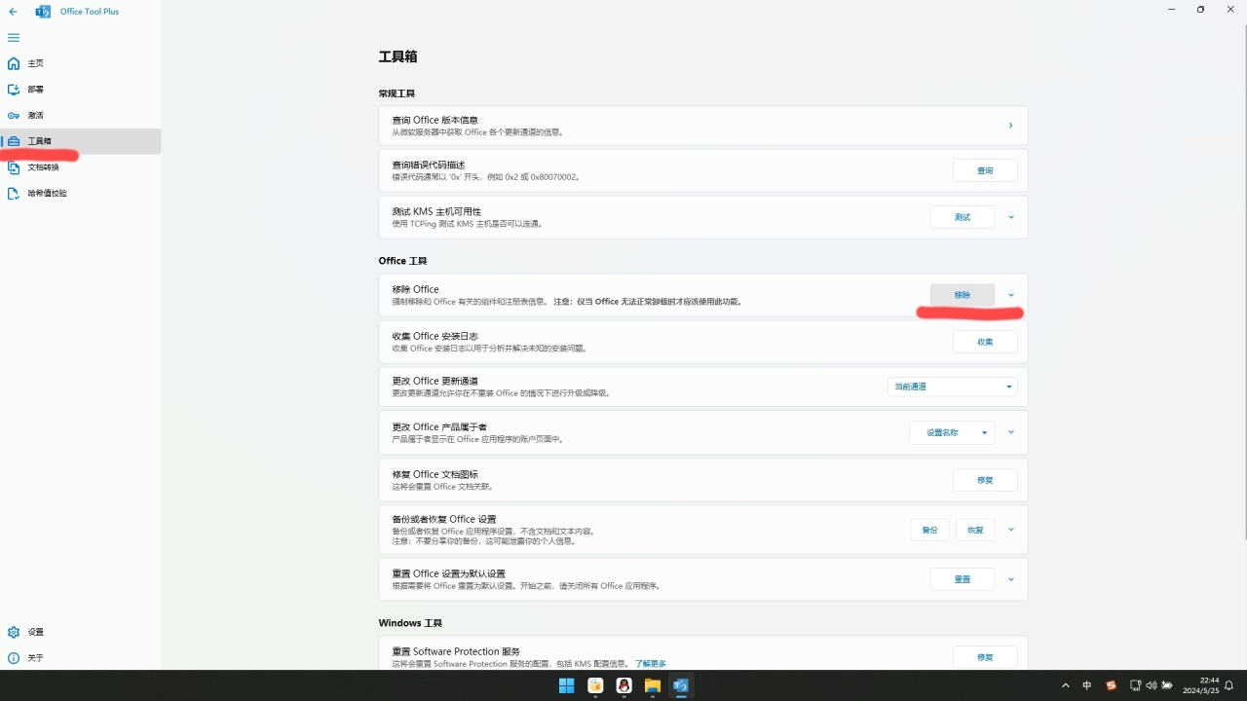Select the 工具箱 toolbox page
The width and height of the screenshot is (1247, 701).
(x=80, y=141)
